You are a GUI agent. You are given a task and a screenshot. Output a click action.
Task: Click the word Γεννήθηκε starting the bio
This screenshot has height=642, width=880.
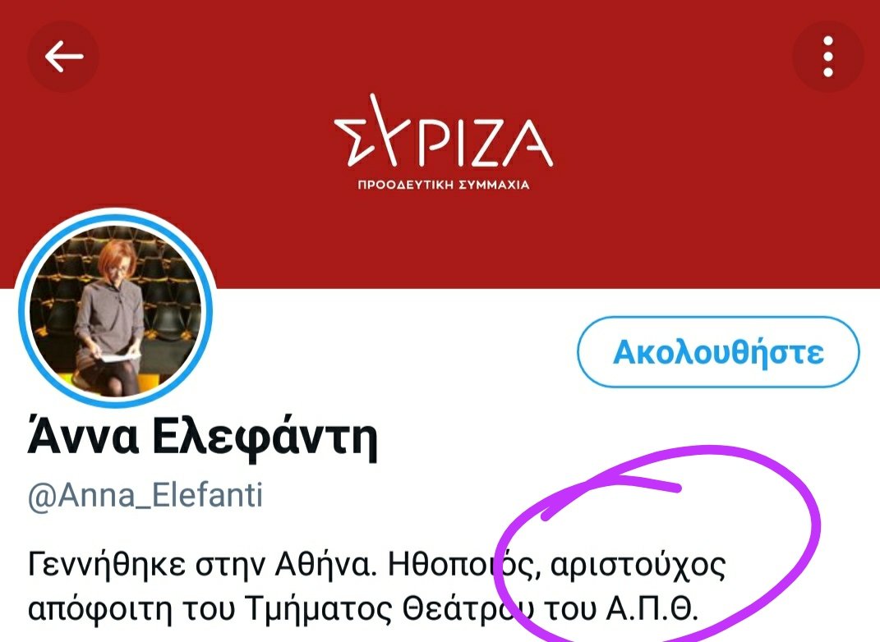tap(107, 565)
